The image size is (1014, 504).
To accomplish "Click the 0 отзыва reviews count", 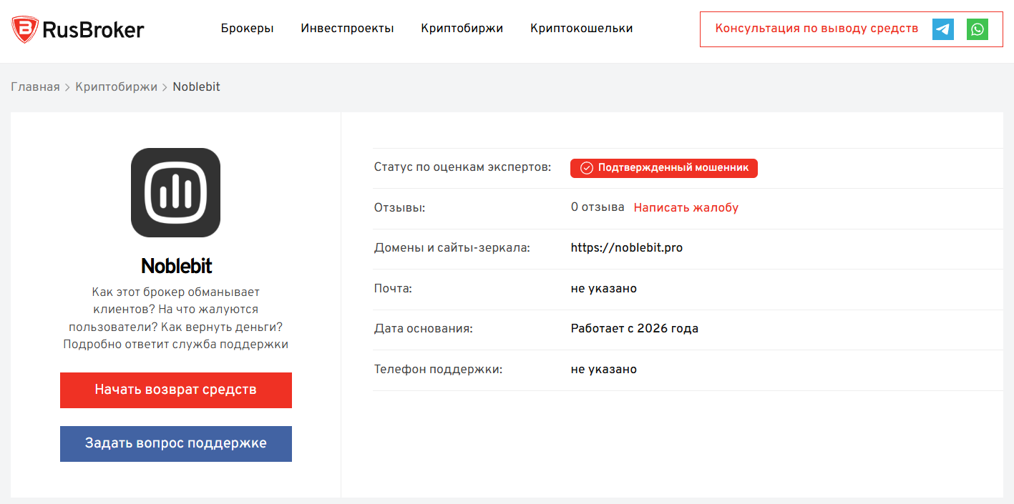I will coord(597,207).
